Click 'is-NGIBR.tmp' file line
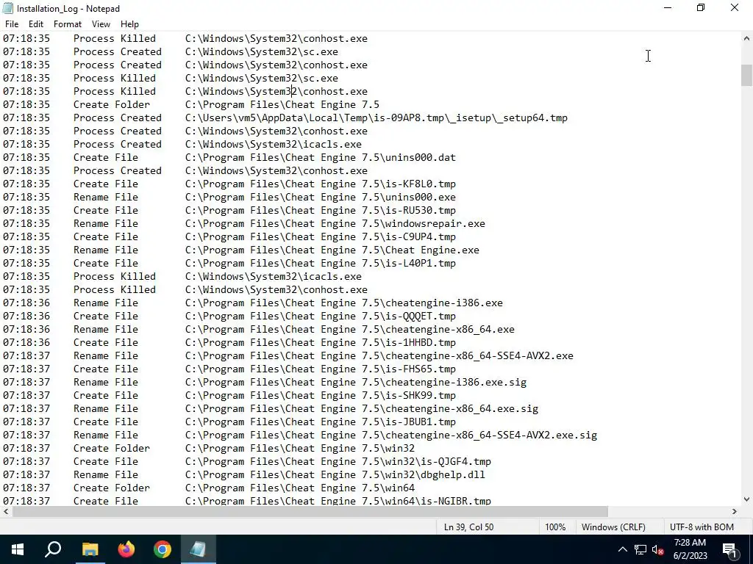 click(247, 501)
